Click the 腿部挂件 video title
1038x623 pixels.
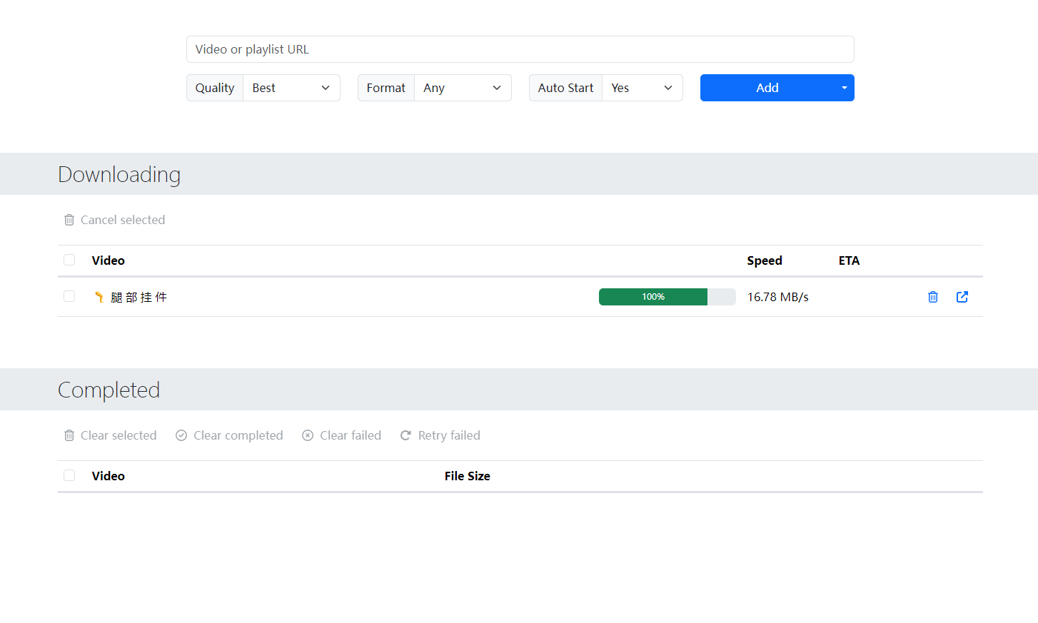pyautogui.click(x=138, y=297)
